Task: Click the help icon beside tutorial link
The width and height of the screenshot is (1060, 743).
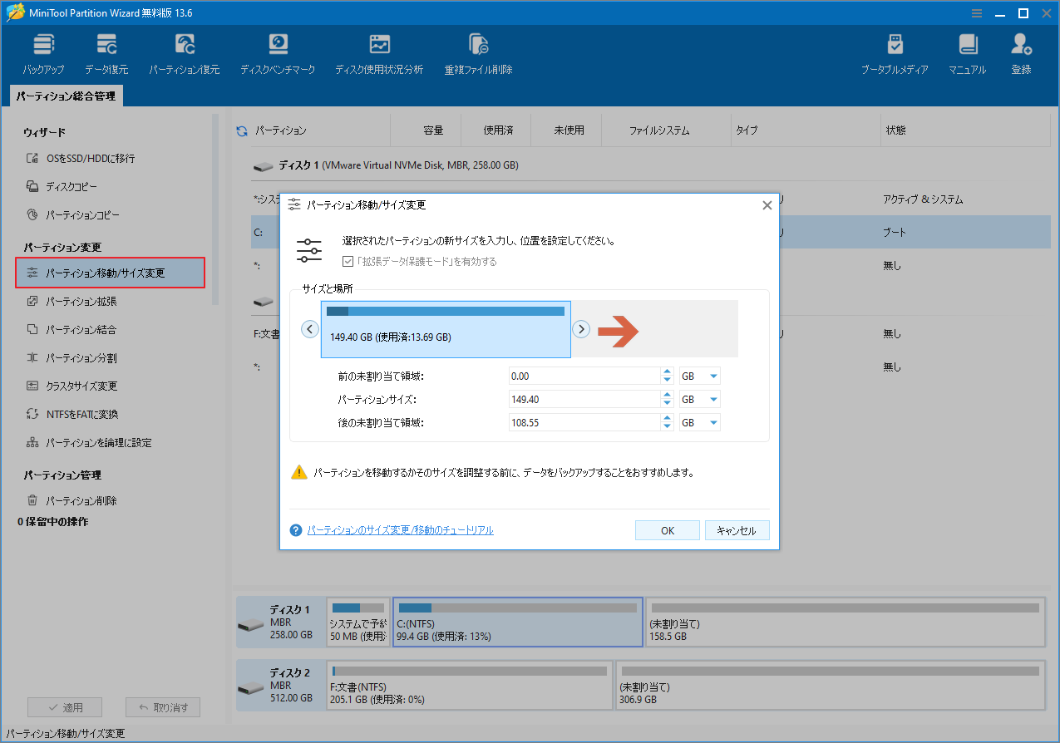Action: (x=295, y=530)
